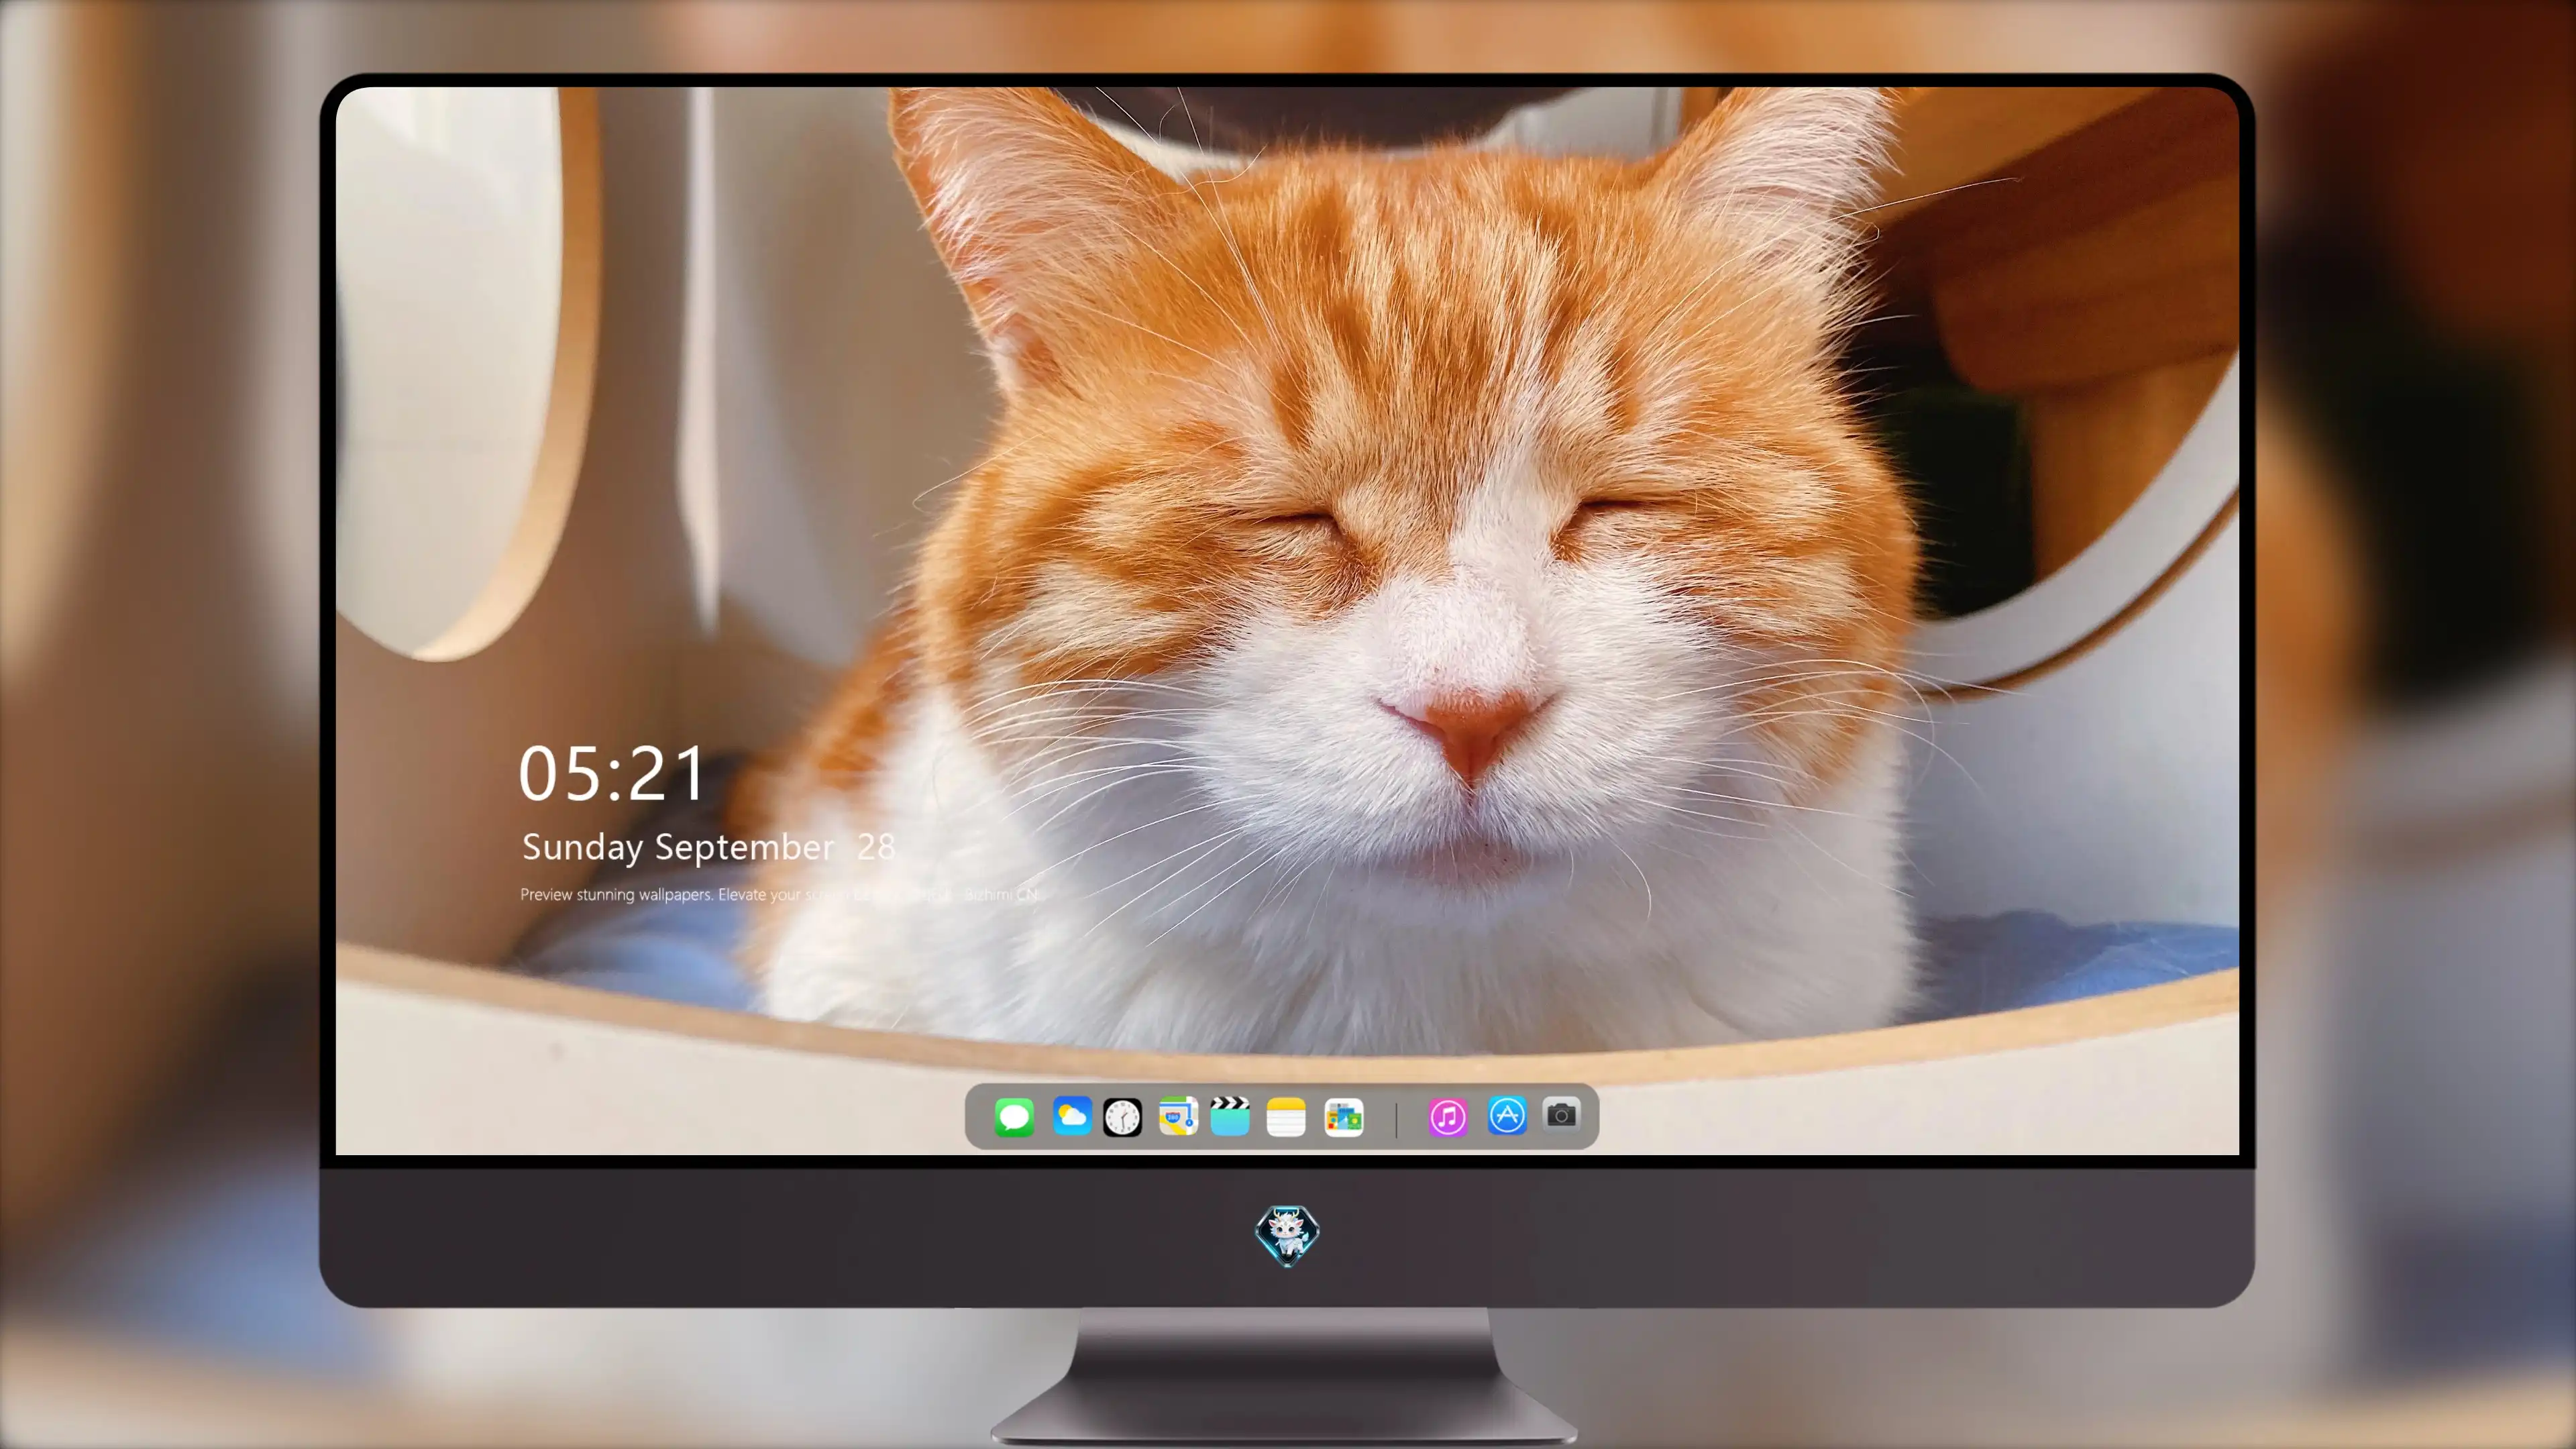Click the date text "Sunday September 28"

point(708,847)
